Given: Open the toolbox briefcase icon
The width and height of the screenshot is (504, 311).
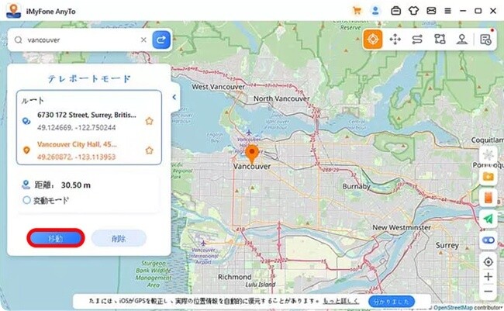Looking at the screenshot, I should coord(395,11).
